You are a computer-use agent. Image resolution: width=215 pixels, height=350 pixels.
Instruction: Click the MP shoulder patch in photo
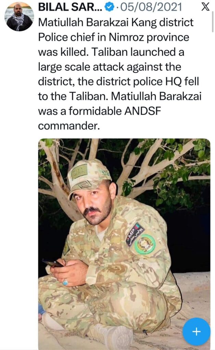point(135,234)
